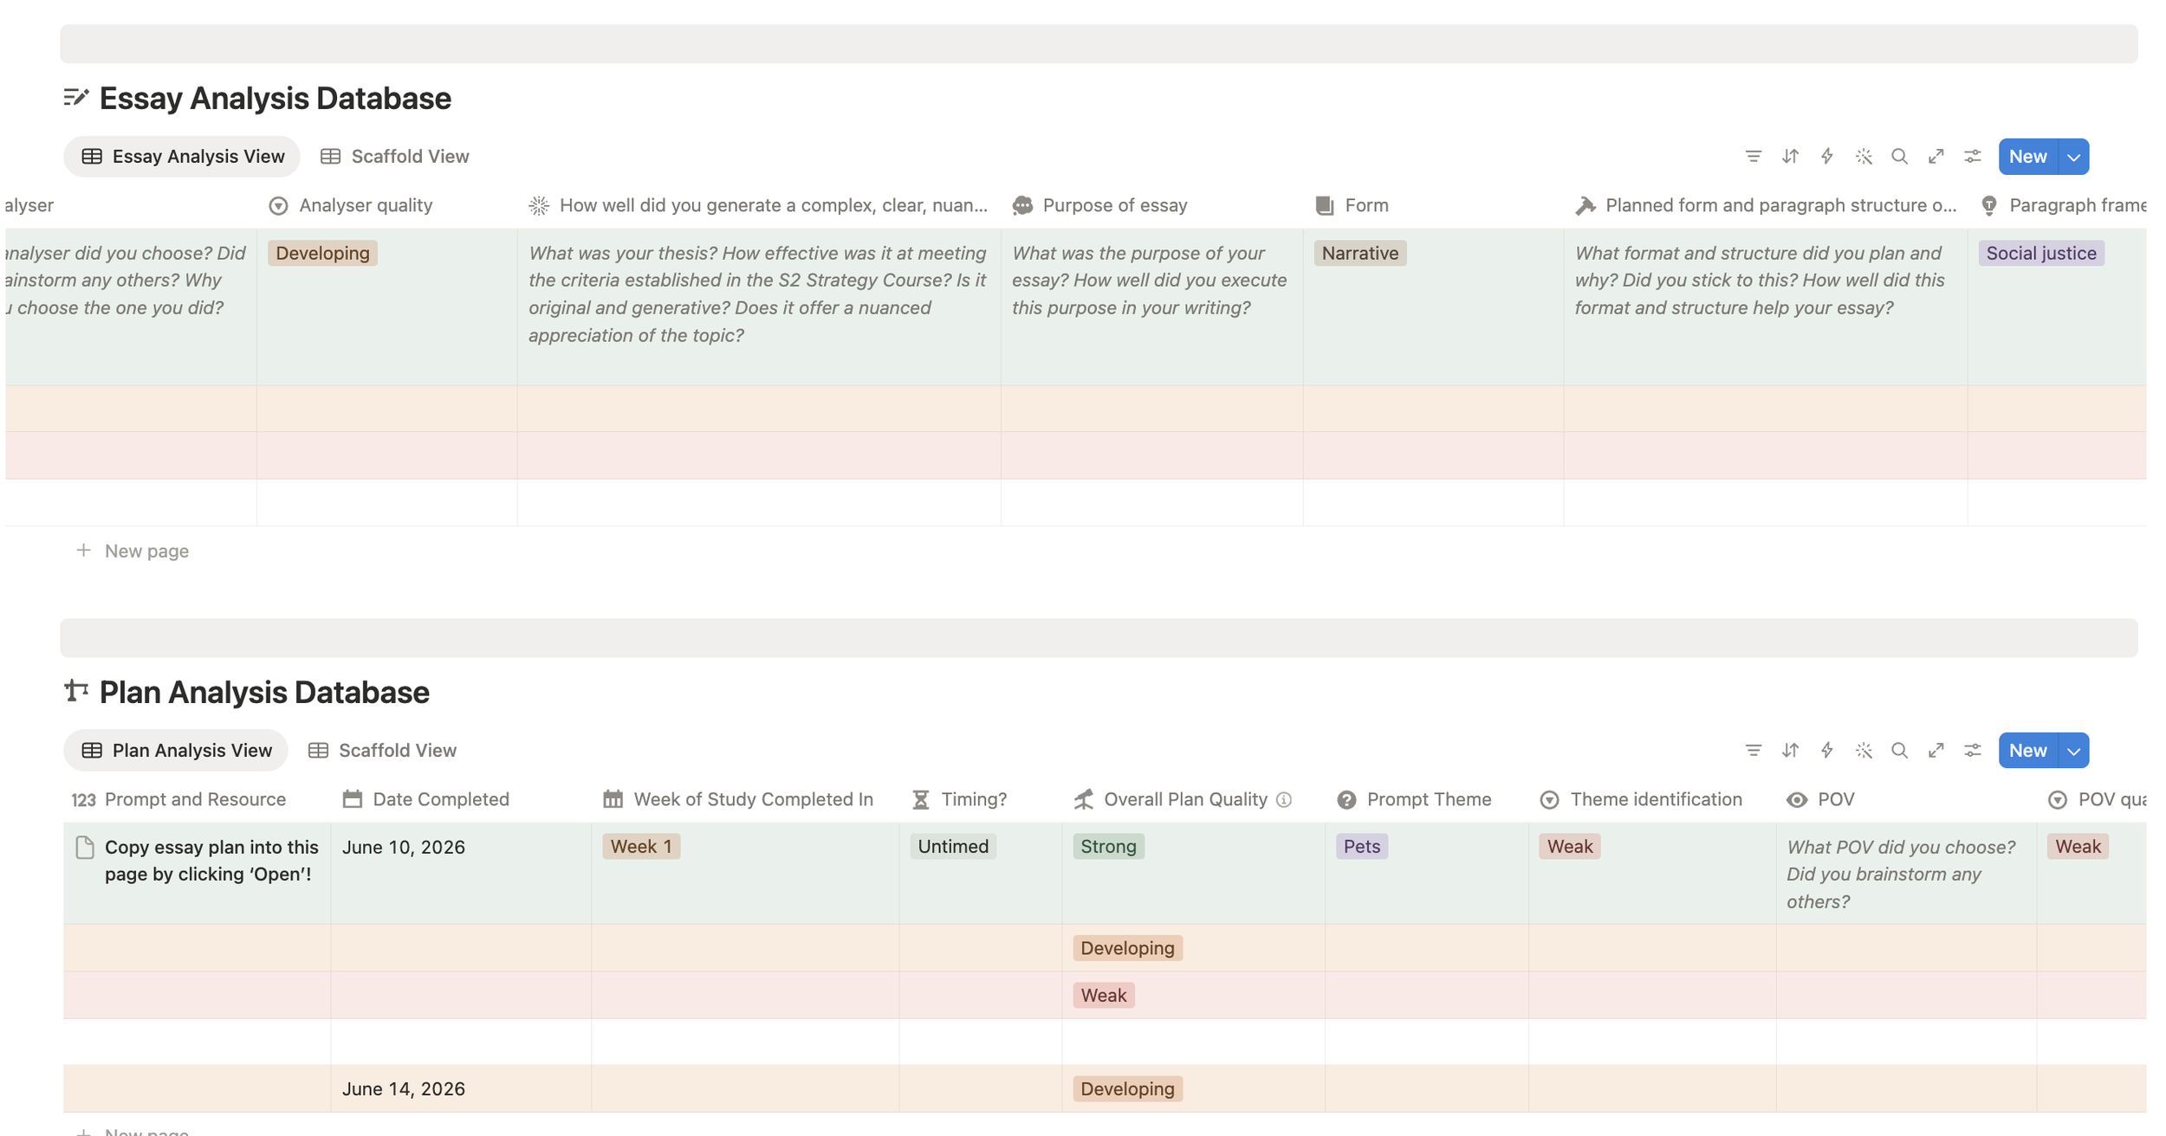Click New button in Essay Analysis Database
2166x1136 pixels.
click(x=2028, y=157)
